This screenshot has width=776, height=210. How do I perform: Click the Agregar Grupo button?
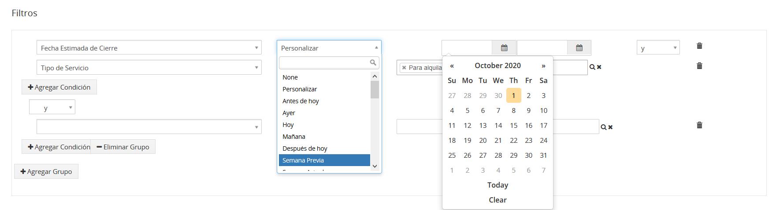point(46,172)
